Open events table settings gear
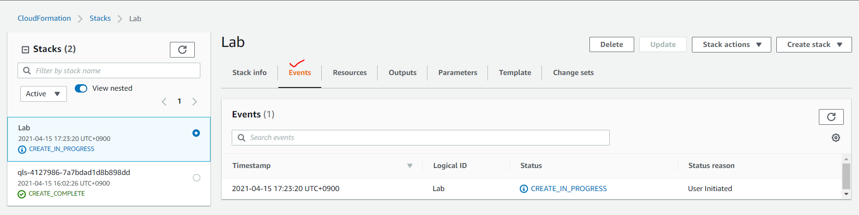The image size is (859, 215). pos(836,138)
